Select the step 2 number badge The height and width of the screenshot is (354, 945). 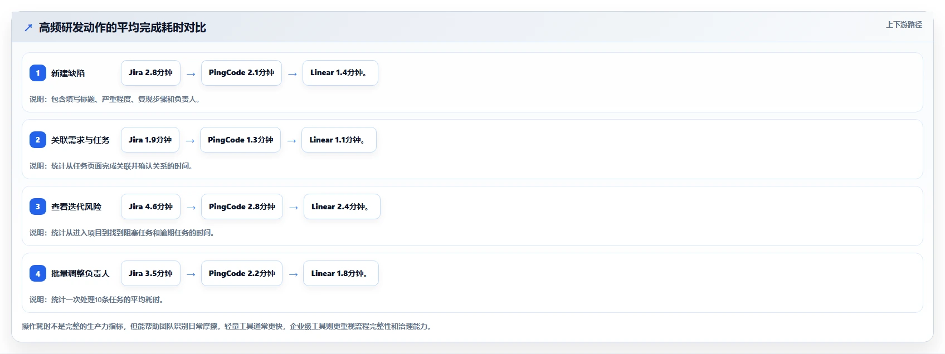38,140
